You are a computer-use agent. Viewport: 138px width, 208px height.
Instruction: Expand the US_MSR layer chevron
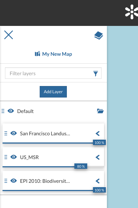click(x=98, y=157)
